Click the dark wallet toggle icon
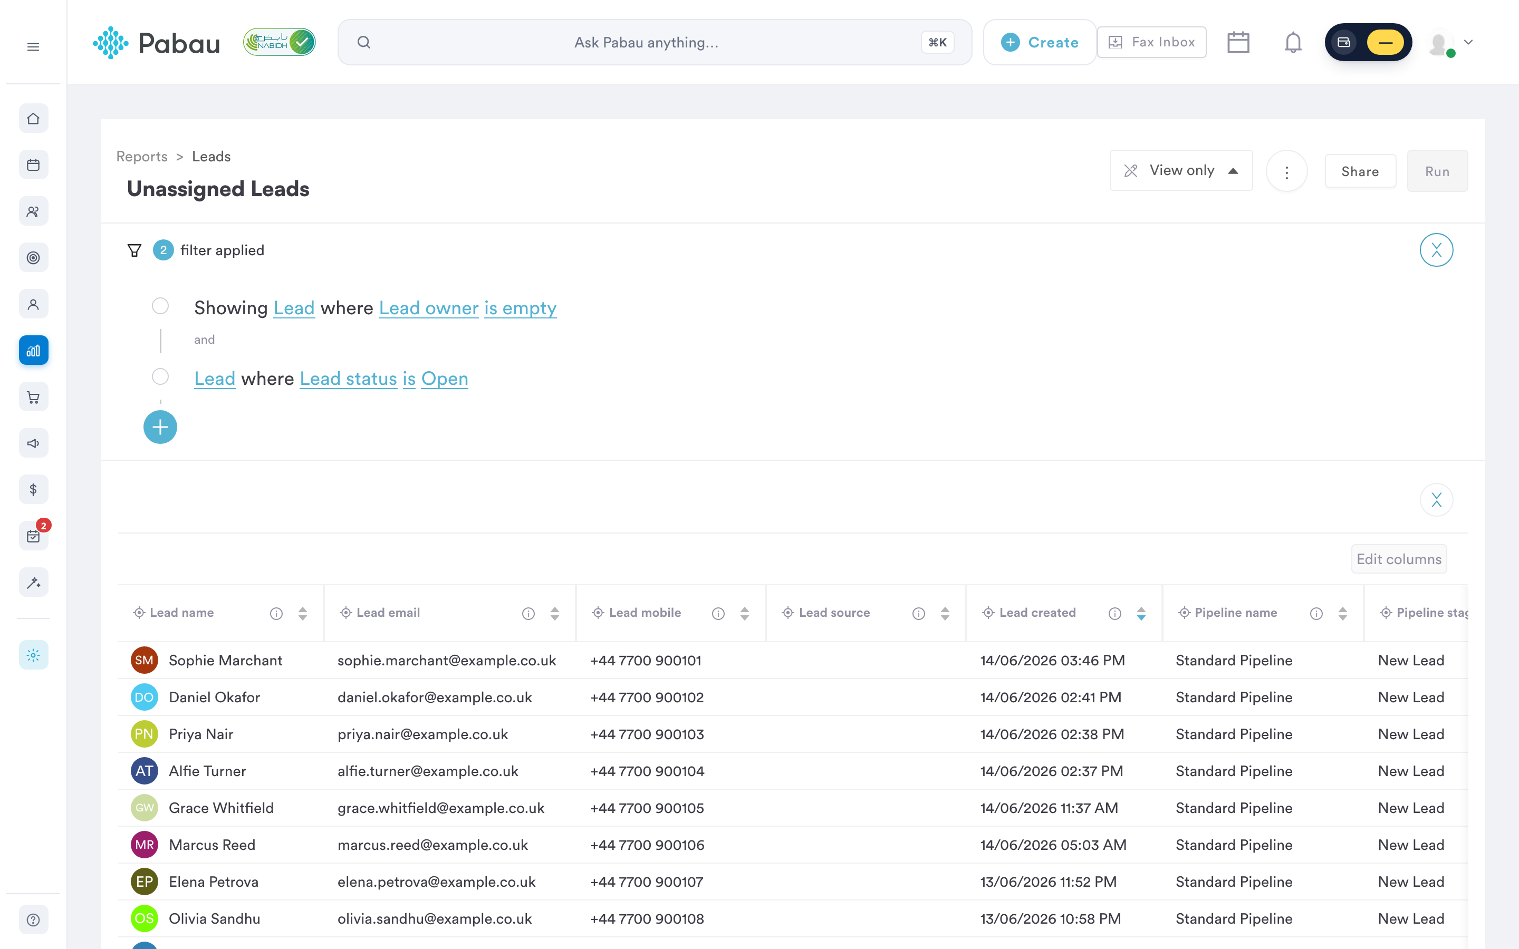Viewport: 1519px width, 949px height. coord(1344,42)
